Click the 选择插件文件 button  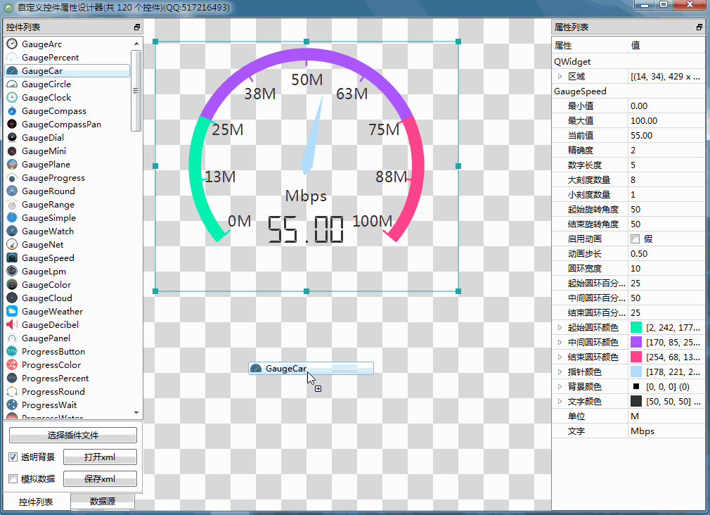pyautogui.click(x=73, y=435)
